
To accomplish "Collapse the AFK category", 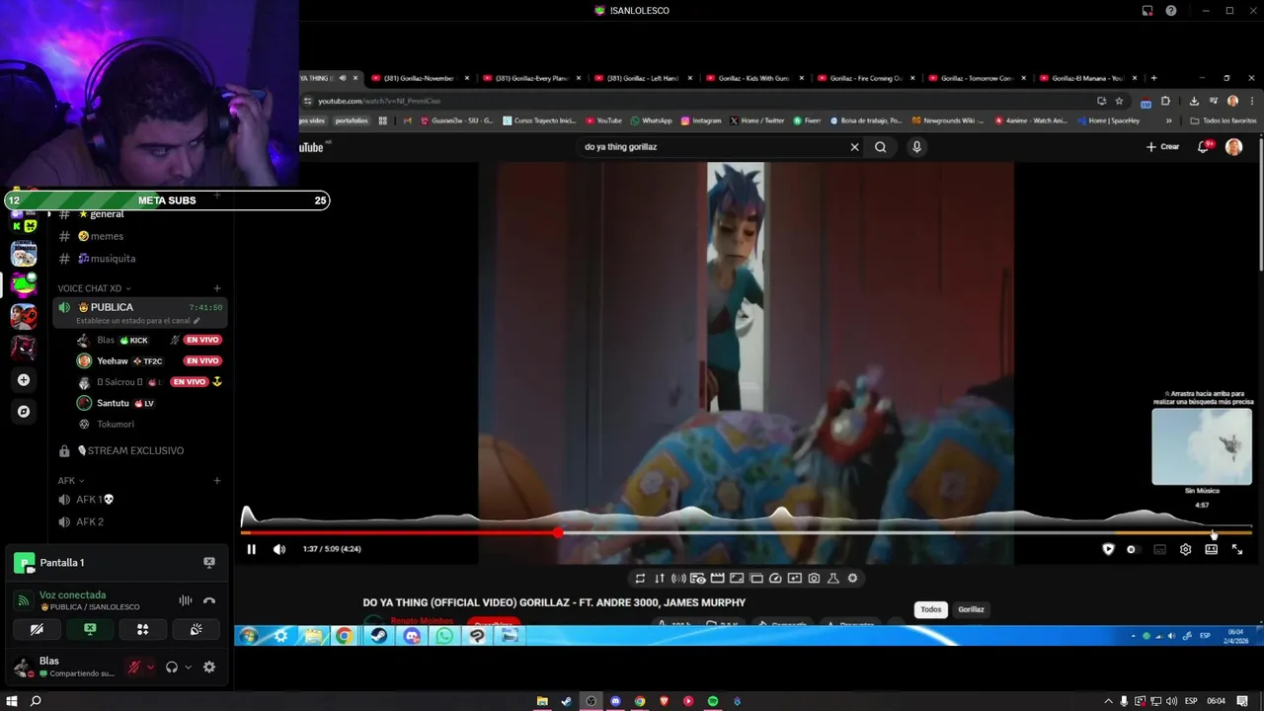I will (x=70, y=481).
